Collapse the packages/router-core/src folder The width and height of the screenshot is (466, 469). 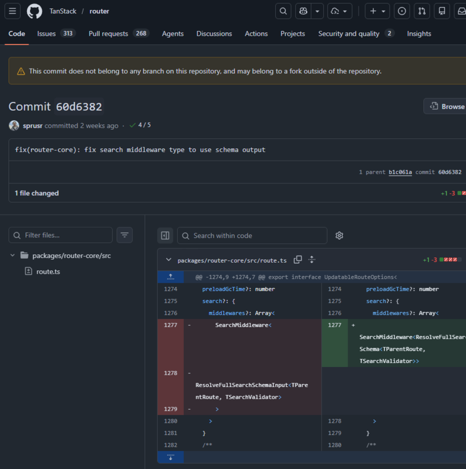coord(12,256)
